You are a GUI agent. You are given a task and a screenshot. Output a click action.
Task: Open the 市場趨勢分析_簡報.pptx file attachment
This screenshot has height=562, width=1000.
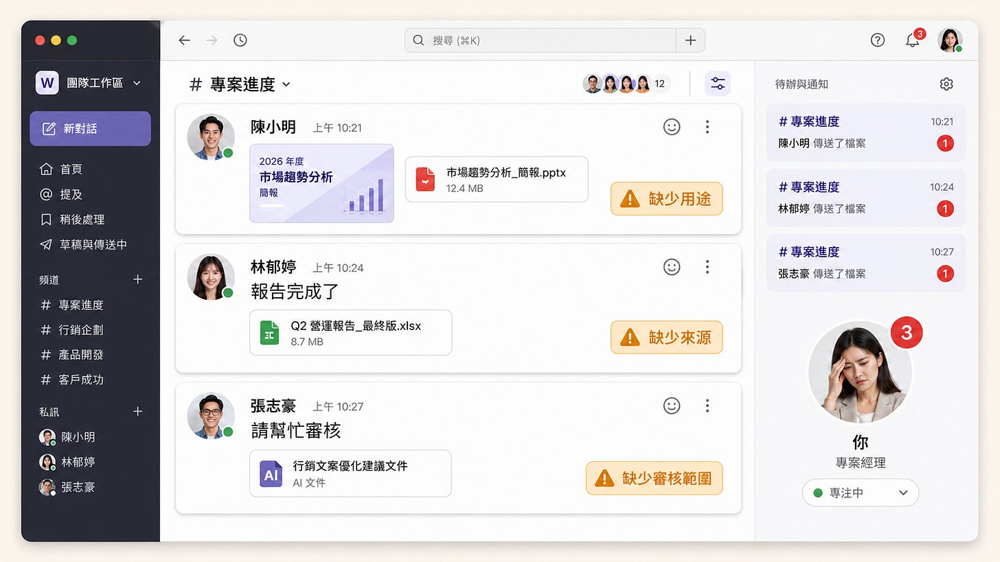click(x=497, y=179)
